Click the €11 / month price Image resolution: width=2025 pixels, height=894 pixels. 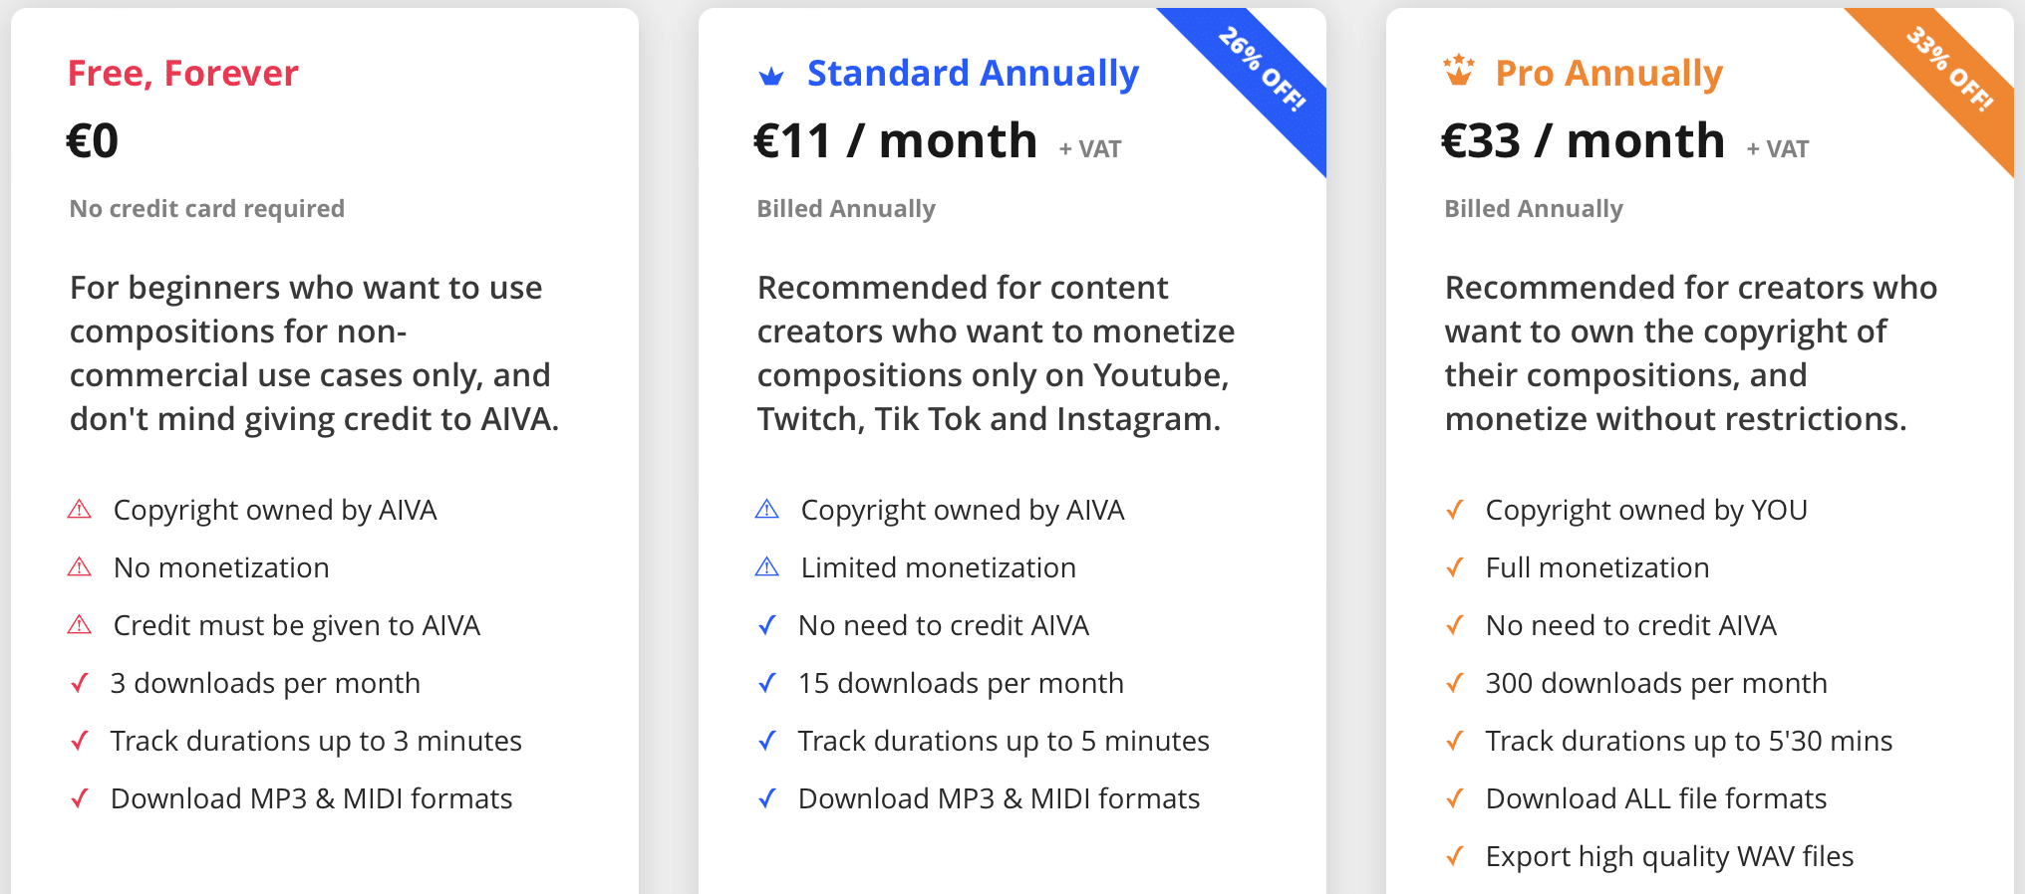pyautogui.click(x=895, y=140)
